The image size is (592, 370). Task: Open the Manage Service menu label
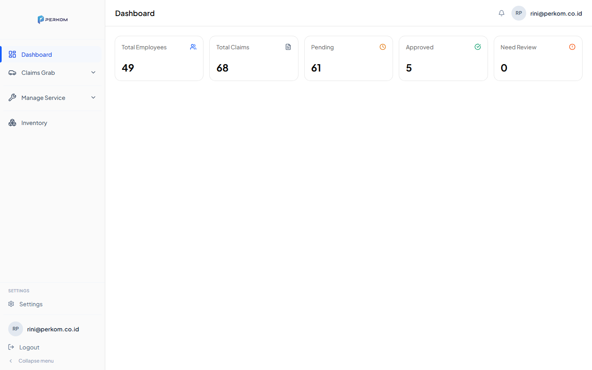click(x=43, y=98)
